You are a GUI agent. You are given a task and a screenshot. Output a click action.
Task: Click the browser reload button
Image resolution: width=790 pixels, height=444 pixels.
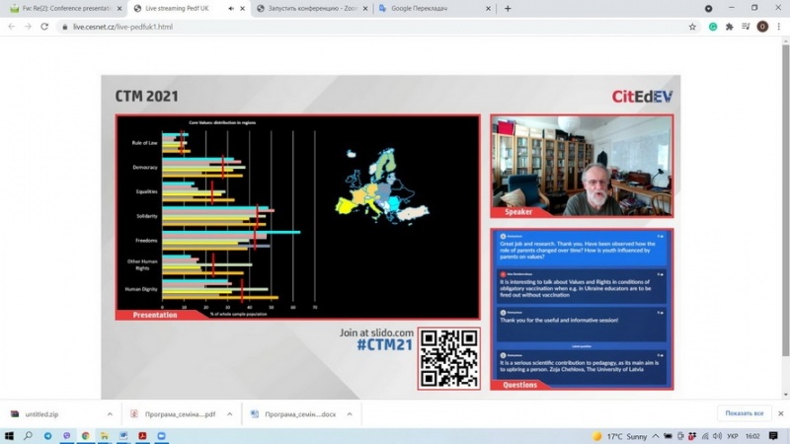(44, 27)
